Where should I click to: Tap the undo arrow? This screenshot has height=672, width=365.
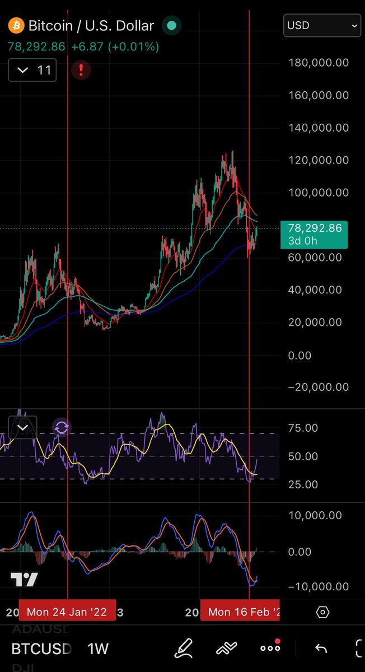(x=321, y=648)
